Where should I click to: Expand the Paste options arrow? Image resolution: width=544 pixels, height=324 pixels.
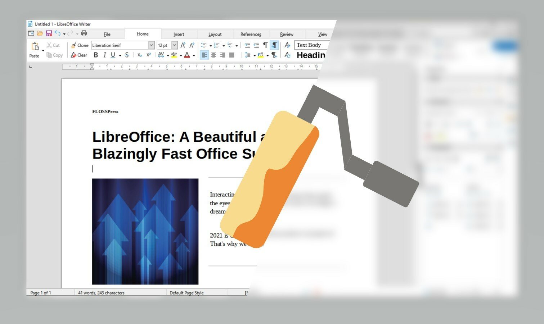click(x=43, y=50)
